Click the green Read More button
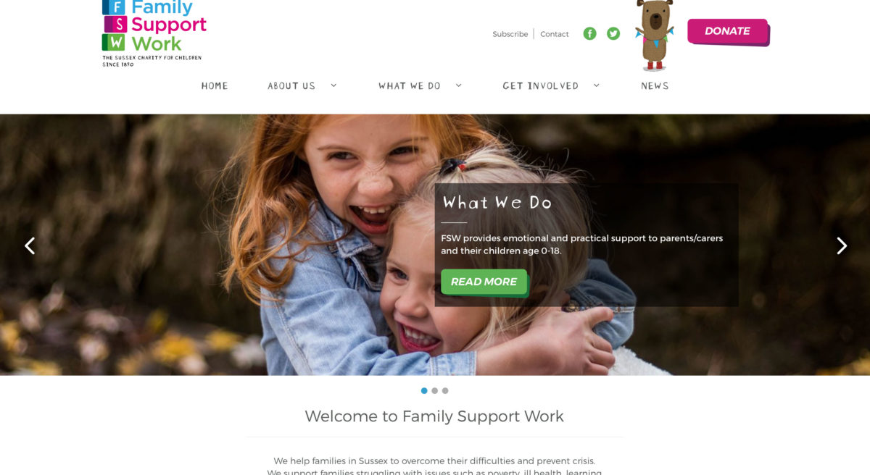870x475 pixels. [484, 282]
